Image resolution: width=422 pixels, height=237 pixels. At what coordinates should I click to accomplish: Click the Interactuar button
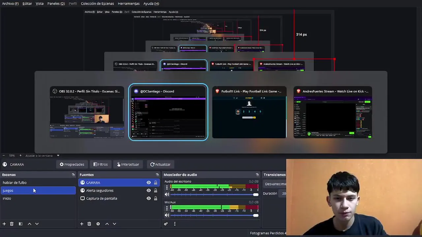(x=128, y=164)
